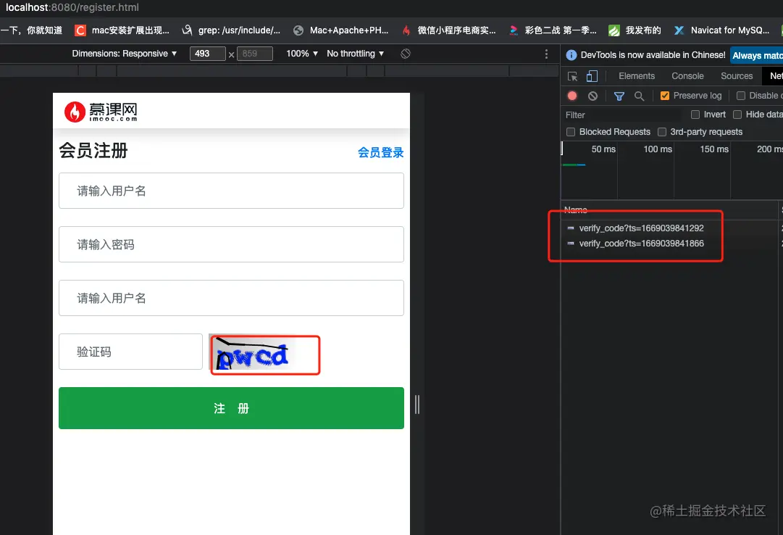
Task: Open the 100% zoom dropdown
Action: click(301, 54)
